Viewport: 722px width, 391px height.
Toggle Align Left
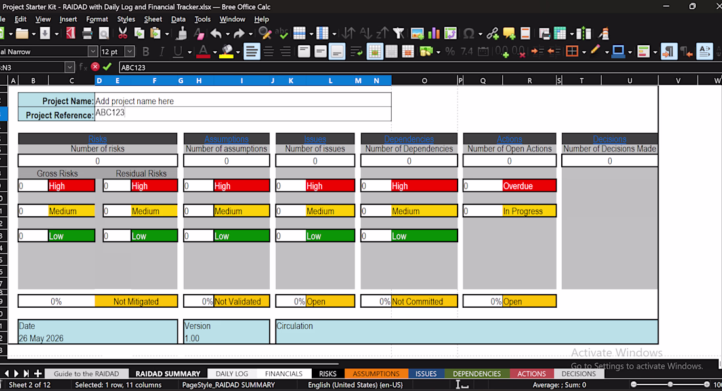point(251,52)
